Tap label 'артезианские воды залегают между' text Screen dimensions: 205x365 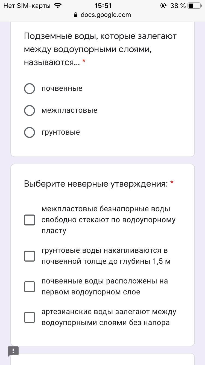(x=109, y=312)
